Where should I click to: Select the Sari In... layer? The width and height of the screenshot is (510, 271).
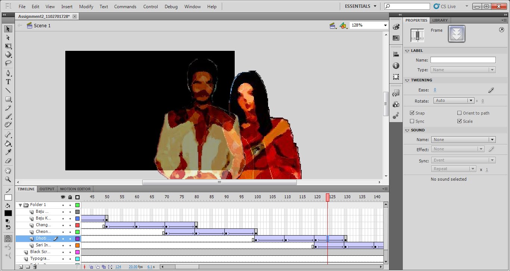pos(43,245)
